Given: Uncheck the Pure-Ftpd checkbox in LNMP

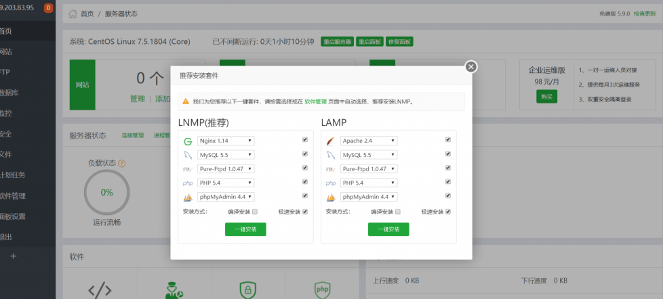Looking at the screenshot, I should (x=305, y=167).
